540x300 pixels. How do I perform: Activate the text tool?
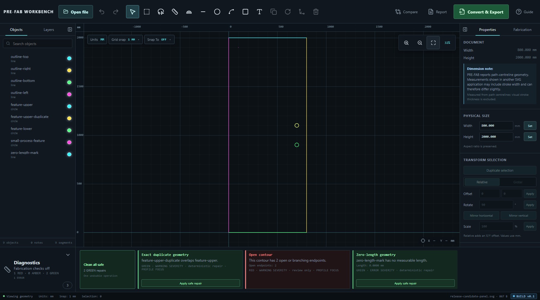(x=259, y=12)
